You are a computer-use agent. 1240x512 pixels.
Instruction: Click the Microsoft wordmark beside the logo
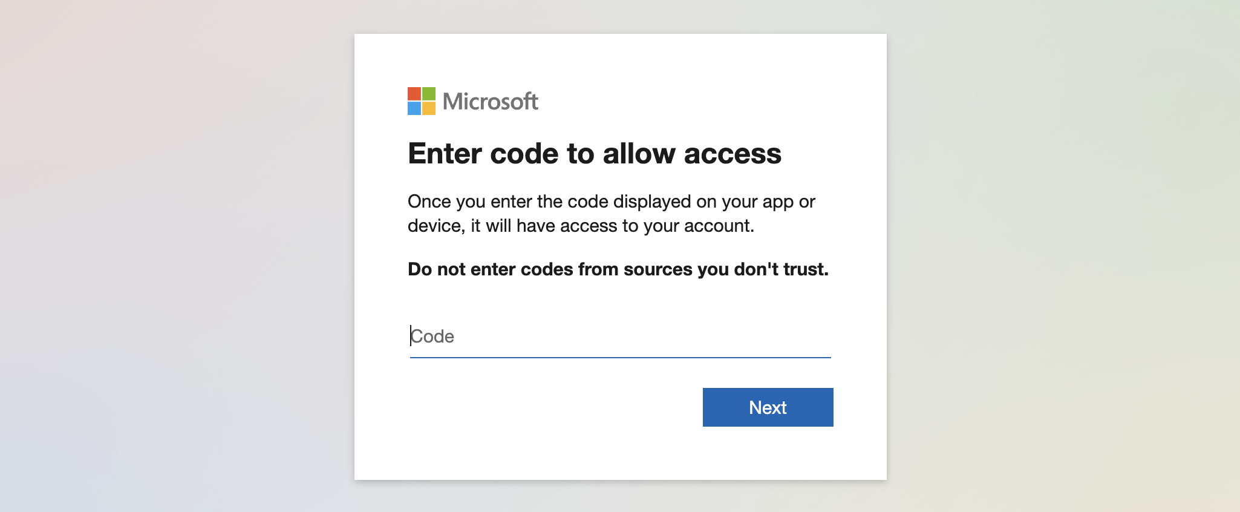(x=490, y=101)
